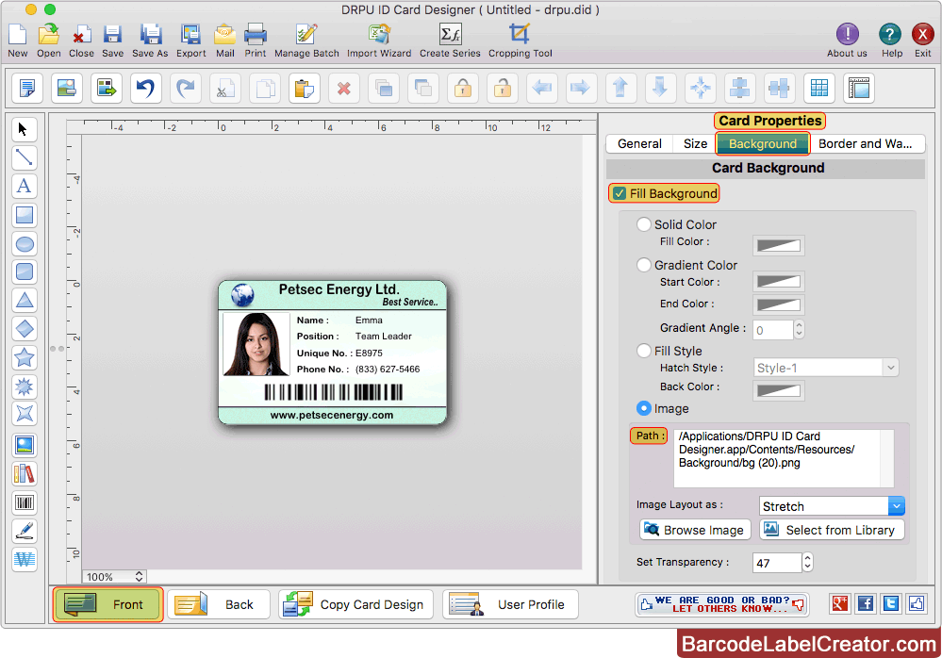Click the Solid Fill Color swatch

point(779,246)
